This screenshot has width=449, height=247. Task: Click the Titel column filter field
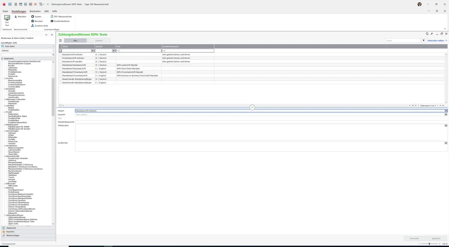[x=138, y=51]
